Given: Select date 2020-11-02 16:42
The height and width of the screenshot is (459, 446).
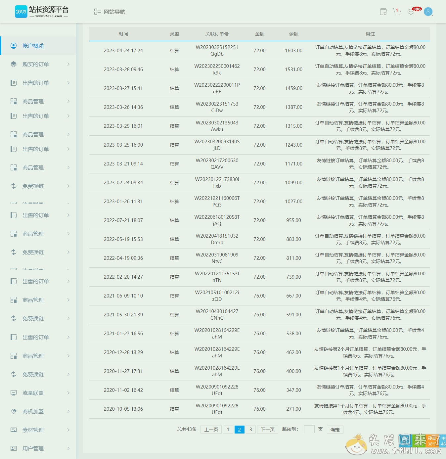Looking at the screenshot, I should coord(123,390).
